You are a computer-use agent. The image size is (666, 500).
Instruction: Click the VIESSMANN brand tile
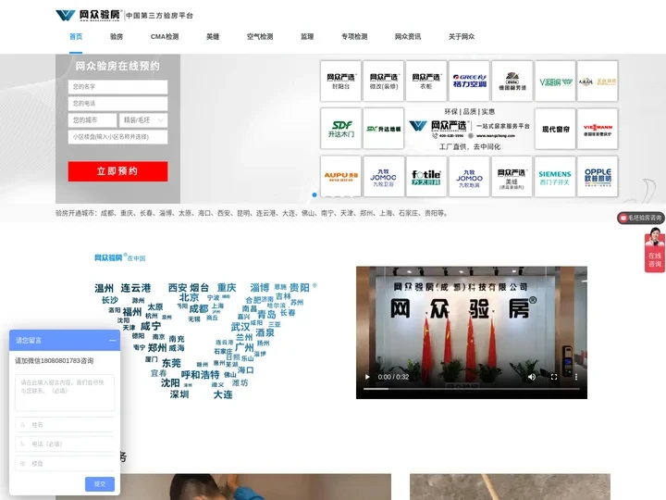598,129
